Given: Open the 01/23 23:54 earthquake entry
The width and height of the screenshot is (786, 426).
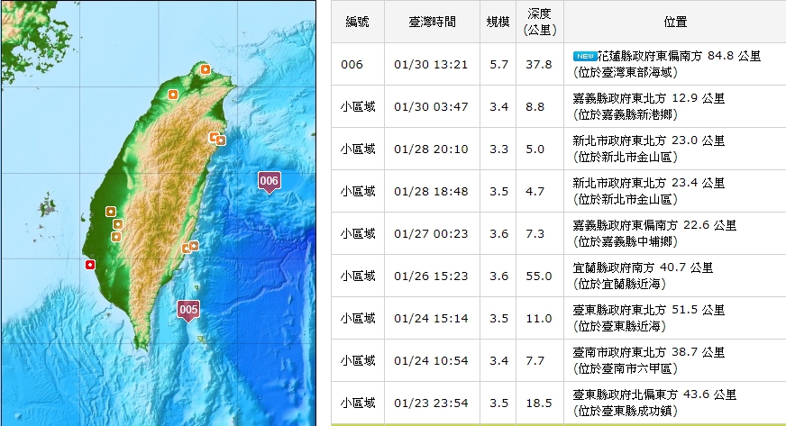Looking at the screenshot, I should point(432,403).
